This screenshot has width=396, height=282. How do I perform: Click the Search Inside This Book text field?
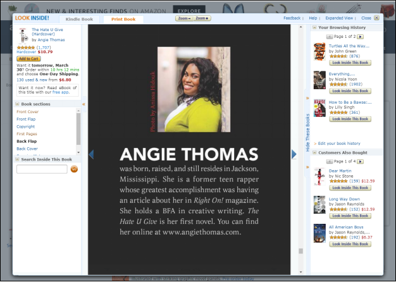pyautogui.click(x=42, y=169)
